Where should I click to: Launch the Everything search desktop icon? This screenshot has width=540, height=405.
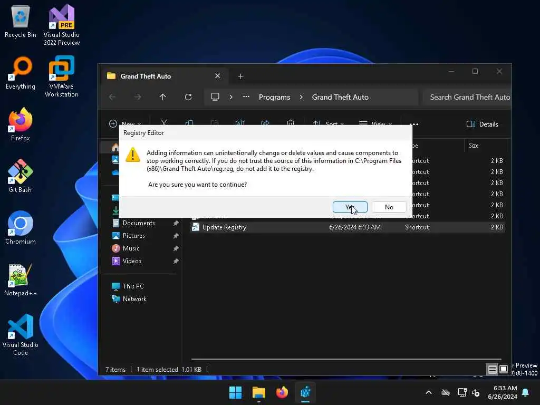point(21,73)
